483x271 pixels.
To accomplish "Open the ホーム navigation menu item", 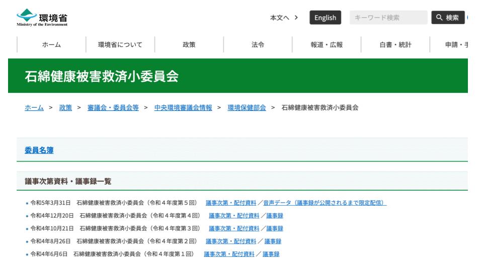I will (x=51, y=45).
